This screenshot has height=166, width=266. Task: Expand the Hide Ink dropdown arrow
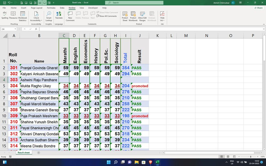[164, 20]
